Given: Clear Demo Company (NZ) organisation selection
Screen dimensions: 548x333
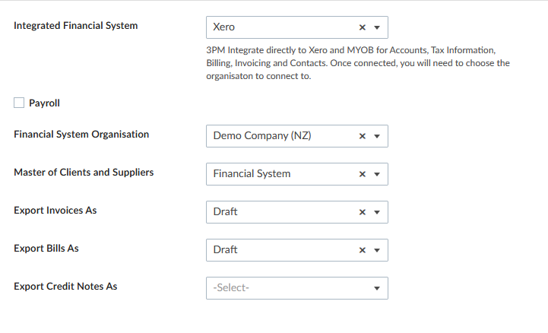Looking at the screenshot, I should click(362, 136).
